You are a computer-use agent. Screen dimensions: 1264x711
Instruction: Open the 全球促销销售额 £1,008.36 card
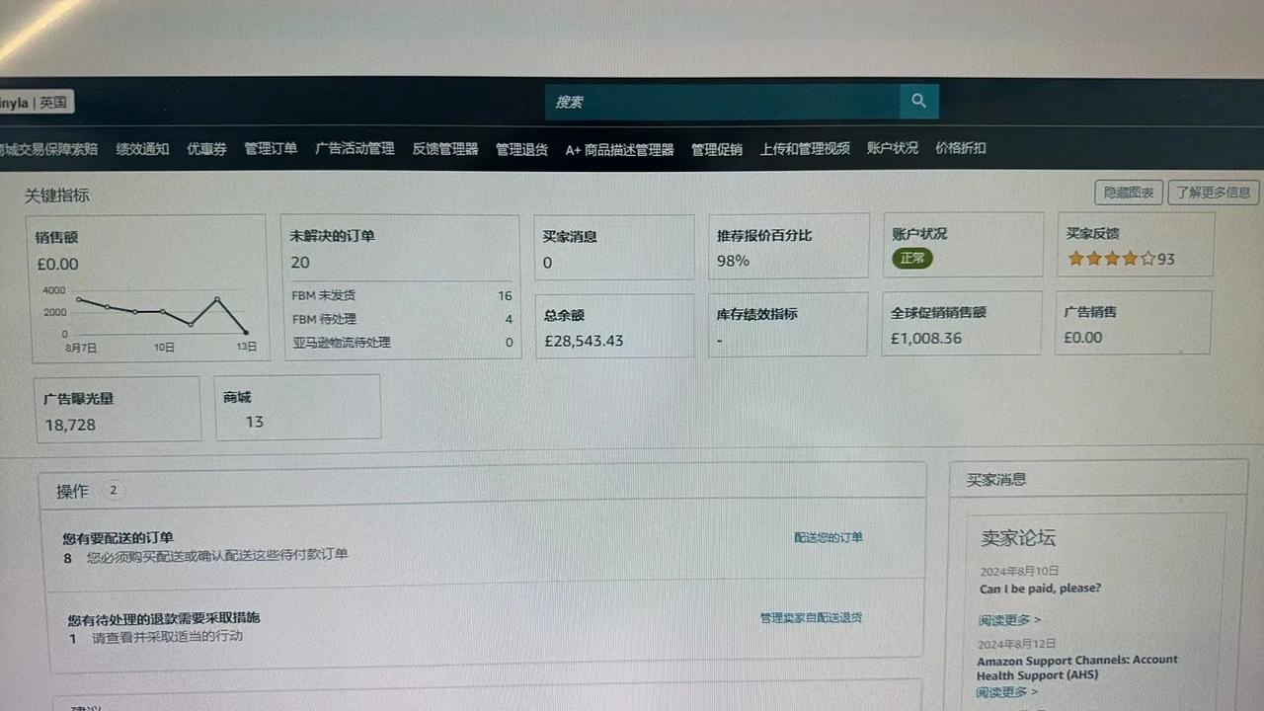pos(963,323)
